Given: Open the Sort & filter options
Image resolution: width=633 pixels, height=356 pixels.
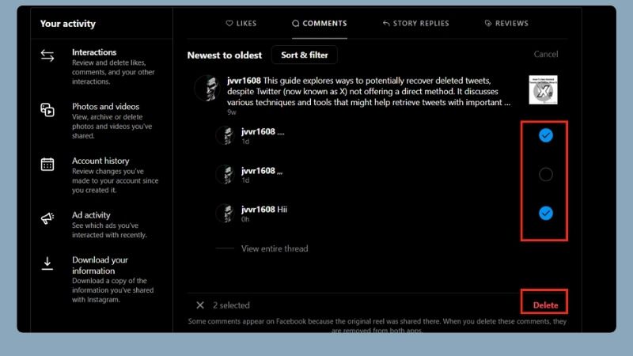Looking at the screenshot, I should pos(305,55).
